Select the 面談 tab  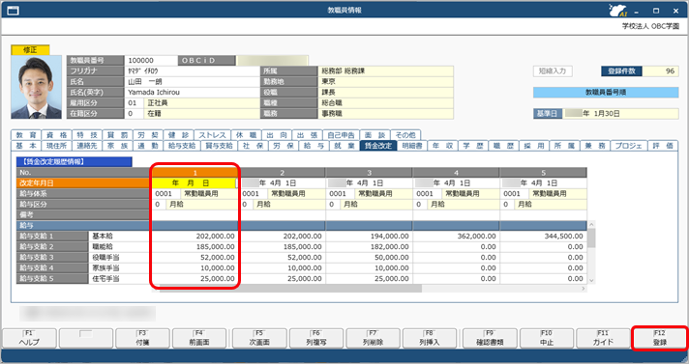[x=374, y=135]
